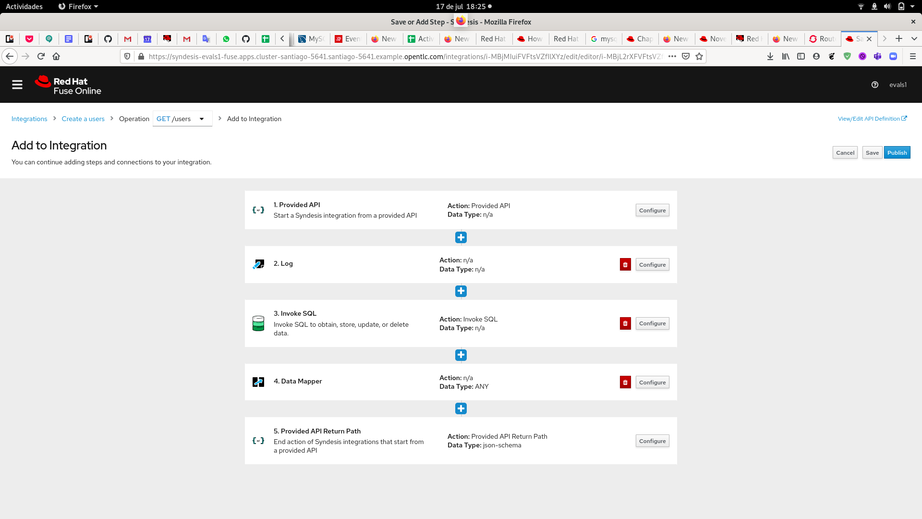Click the Provided API Return Path icon
Viewport: 922px width, 519px height.
pos(258,440)
